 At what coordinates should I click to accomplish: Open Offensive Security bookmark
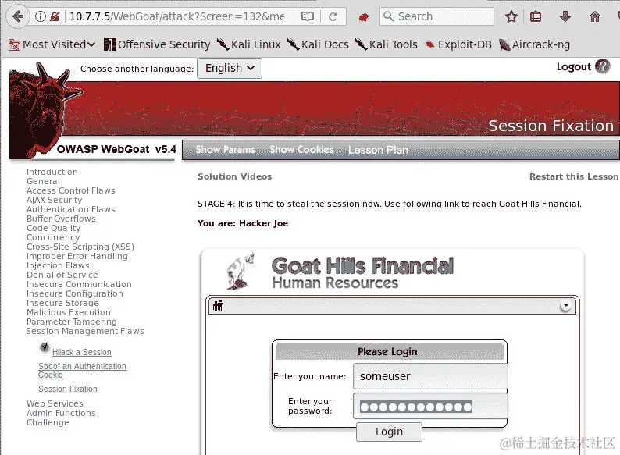157,44
